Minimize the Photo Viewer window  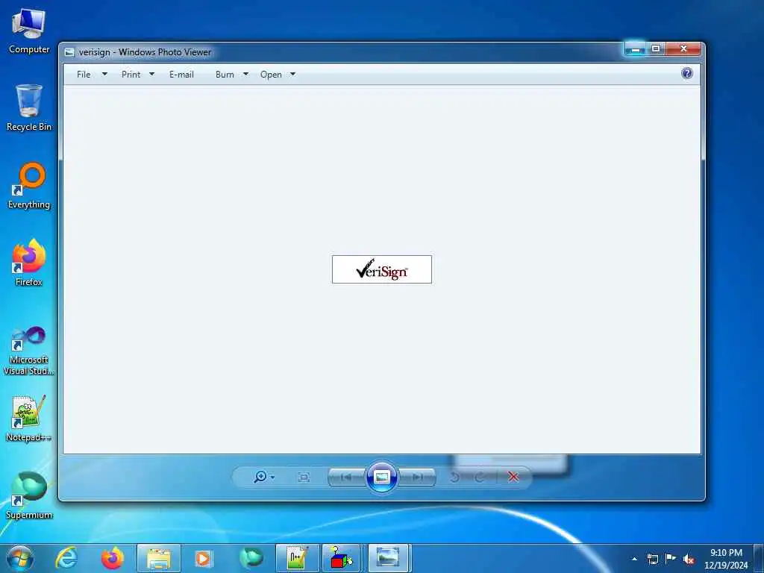point(636,48)
